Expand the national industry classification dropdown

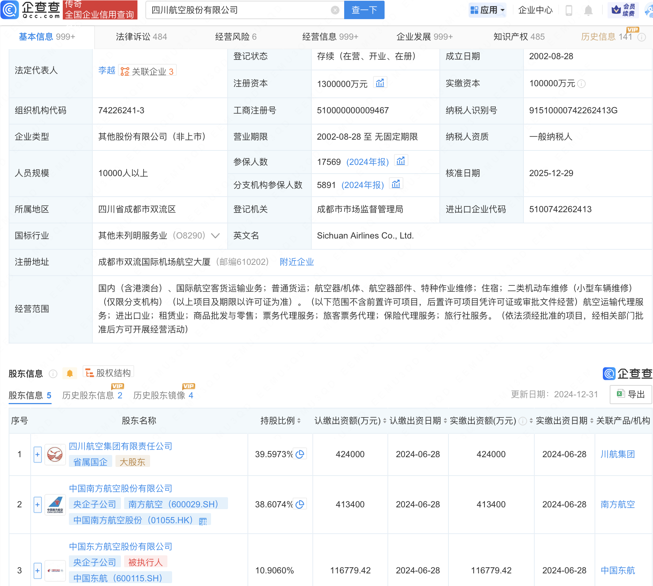click(x=215, y=236)
